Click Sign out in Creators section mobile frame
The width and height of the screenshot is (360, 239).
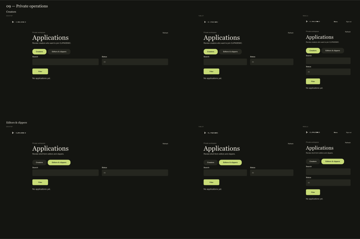point(349,22)
